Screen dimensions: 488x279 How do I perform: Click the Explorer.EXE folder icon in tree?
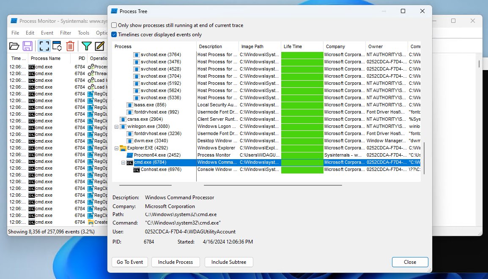click(x=123, y=148)
